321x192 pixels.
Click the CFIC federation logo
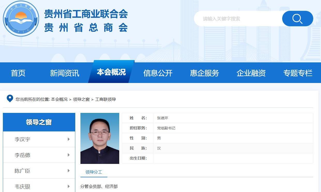pos(21,19)
